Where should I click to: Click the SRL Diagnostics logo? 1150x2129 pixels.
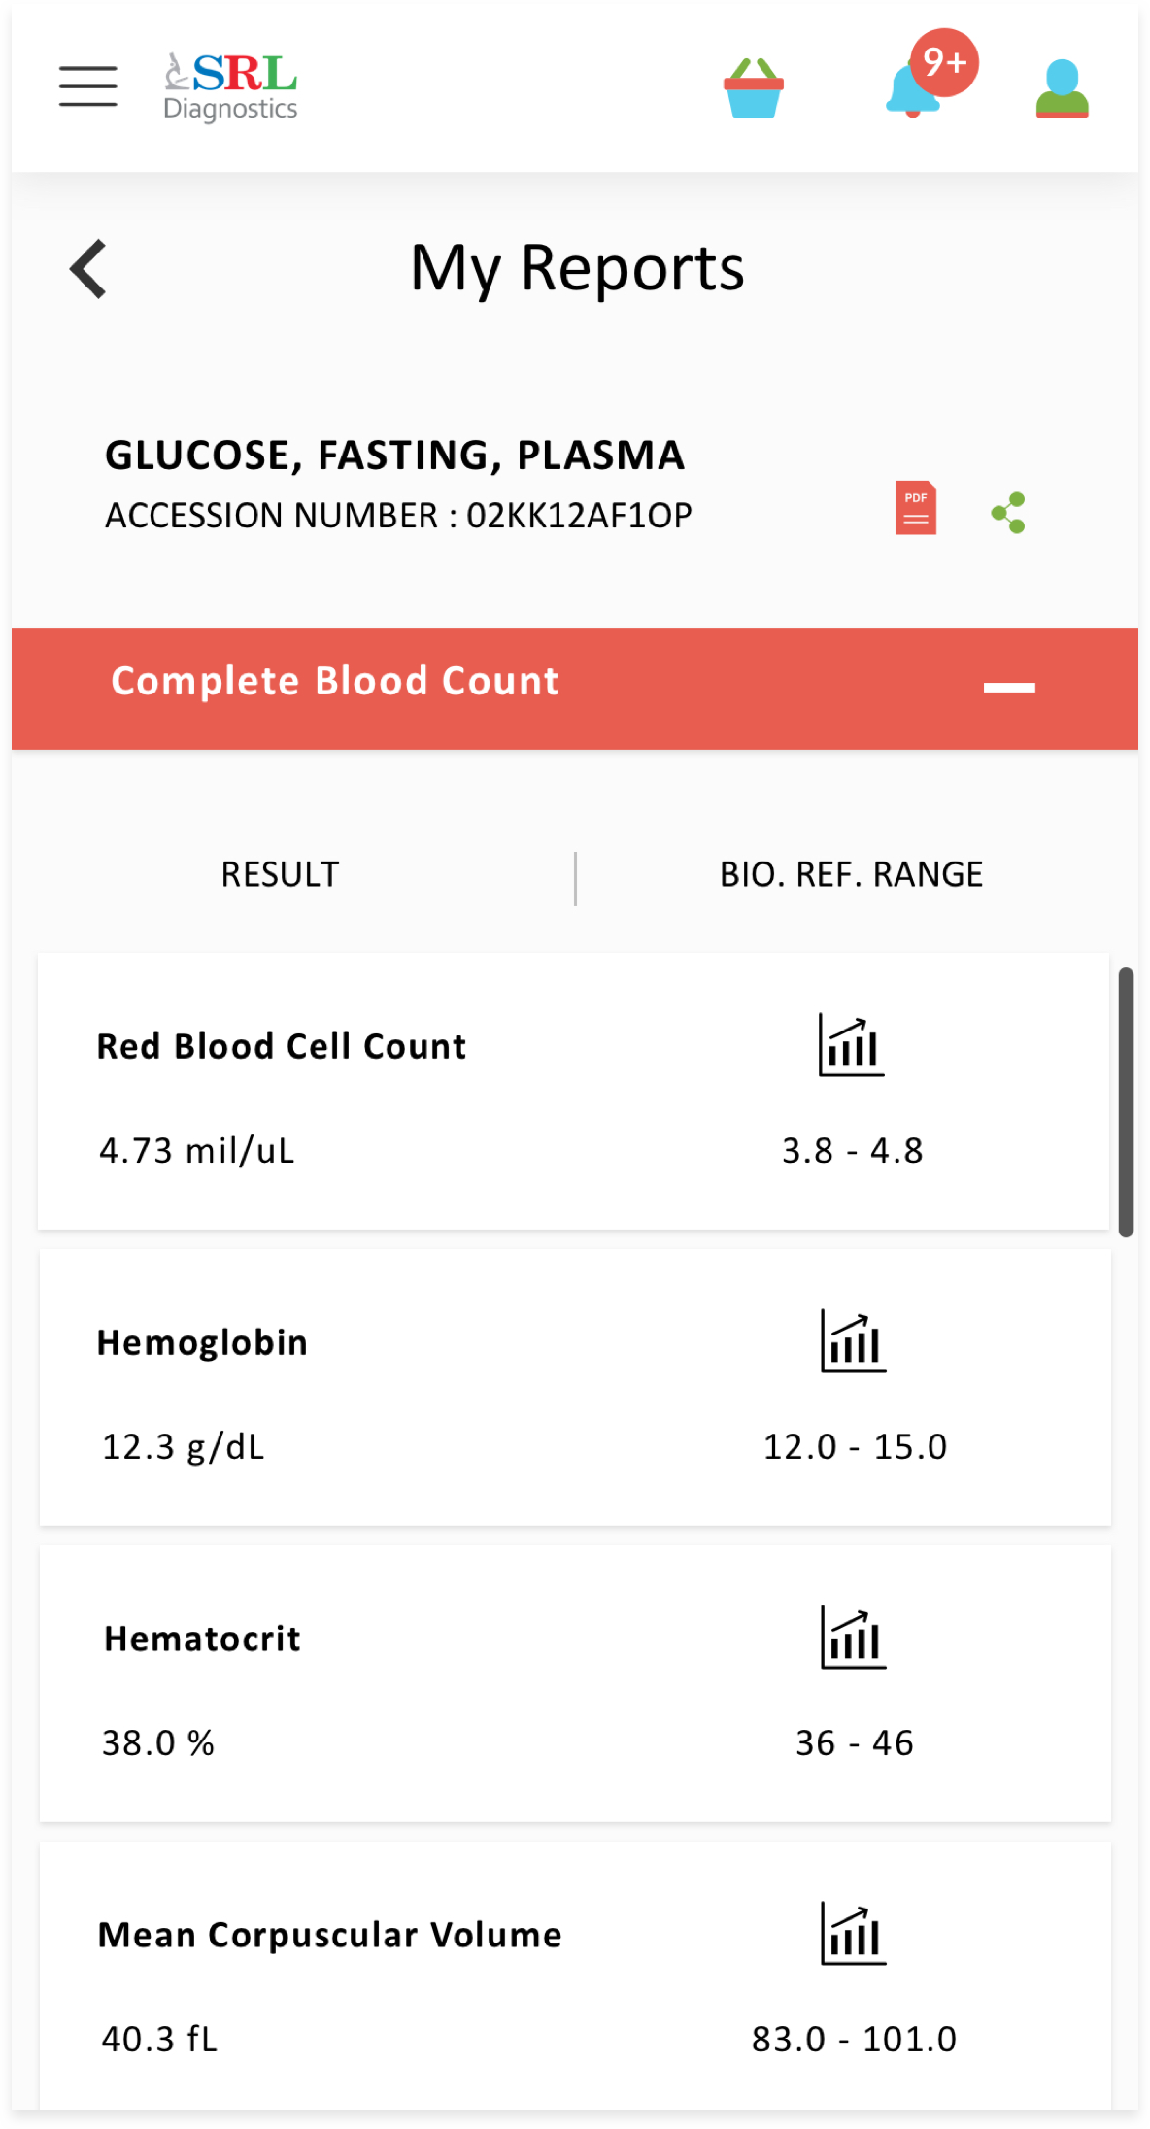(x=230, y=86)
